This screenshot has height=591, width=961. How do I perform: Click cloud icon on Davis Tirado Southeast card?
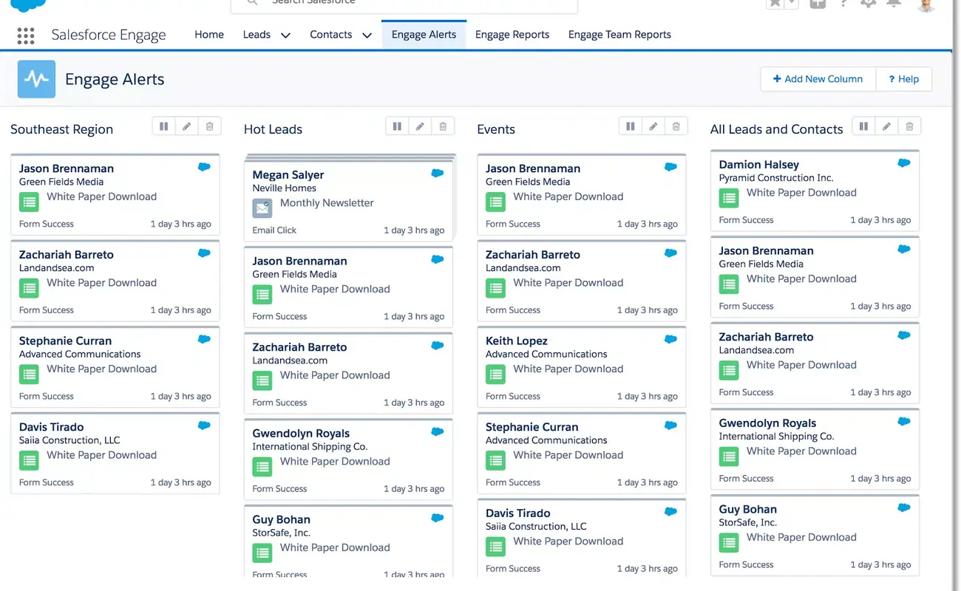[x=205, y=426]
